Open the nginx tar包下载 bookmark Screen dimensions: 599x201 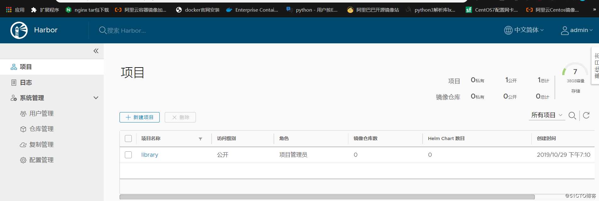click(x=87, y=10)
